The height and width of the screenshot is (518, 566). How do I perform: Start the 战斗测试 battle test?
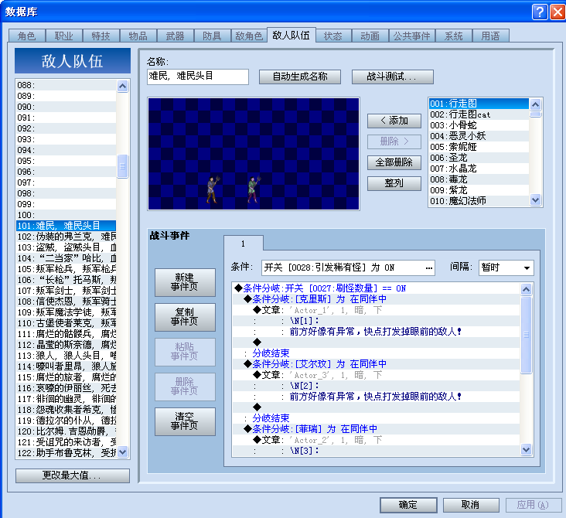point(392,77)
